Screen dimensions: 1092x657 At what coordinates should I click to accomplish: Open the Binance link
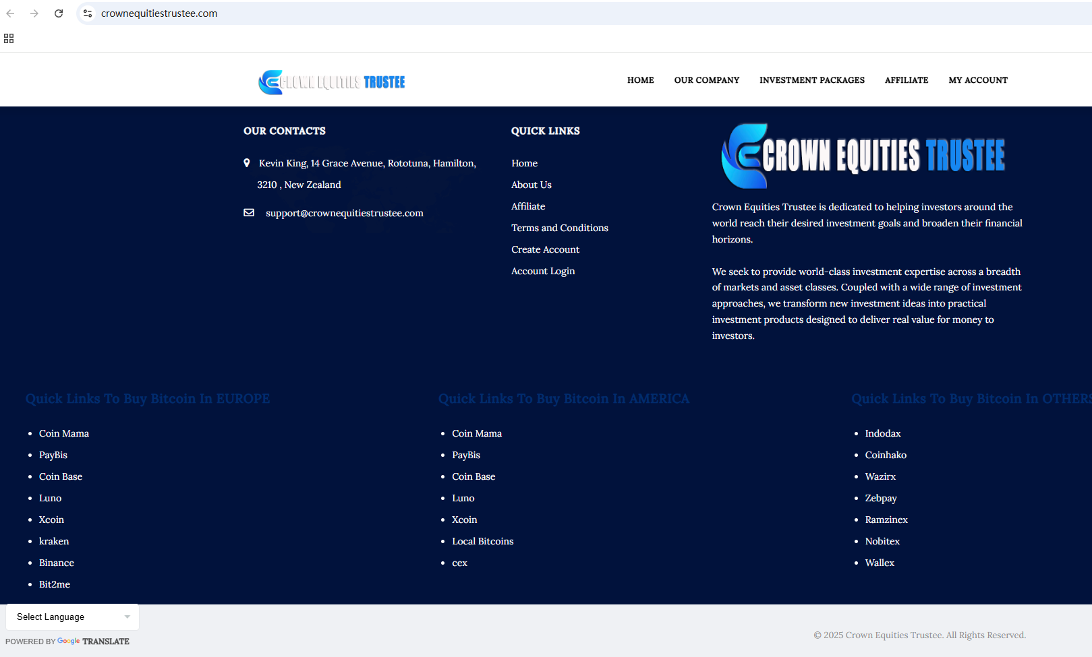pos(57,563)
